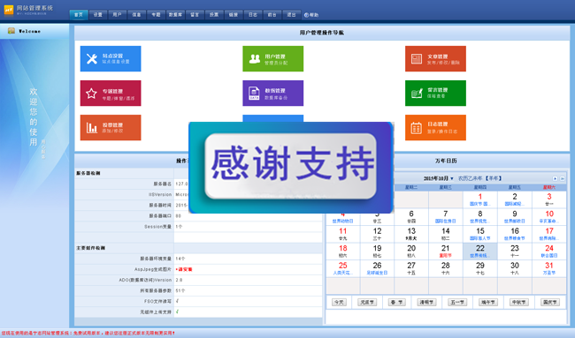
Task: Click the 端午节 holiday button
Action: (x=488, y=303)
